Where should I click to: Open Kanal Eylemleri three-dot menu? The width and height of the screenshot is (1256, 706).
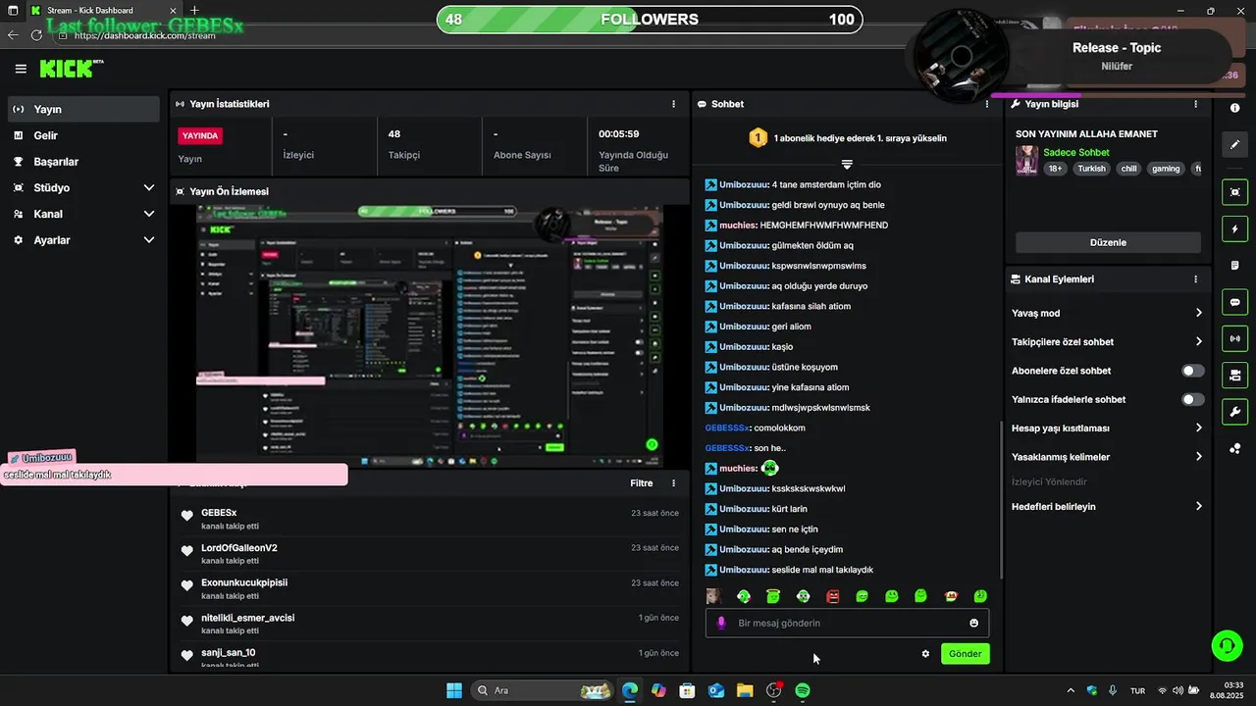[x=1195, y=279]
